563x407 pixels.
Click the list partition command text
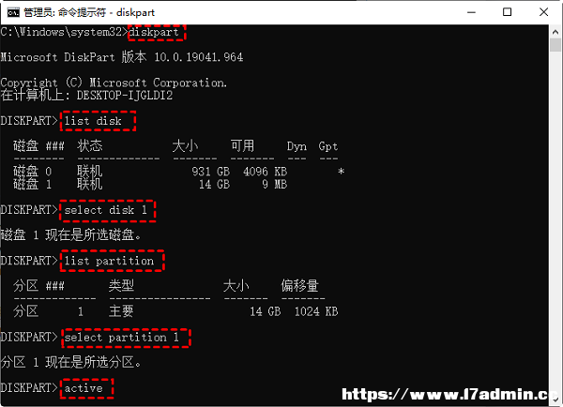tap(109, 261)
